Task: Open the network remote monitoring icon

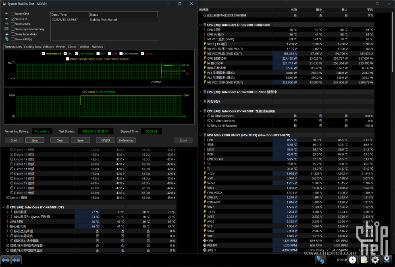Action: coord(320,260)
